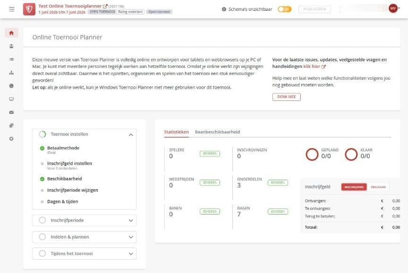The height and width of the screenshot is (273, 408).
Task: Open the settings gear icon in sidebar
Action: (11, 139)
